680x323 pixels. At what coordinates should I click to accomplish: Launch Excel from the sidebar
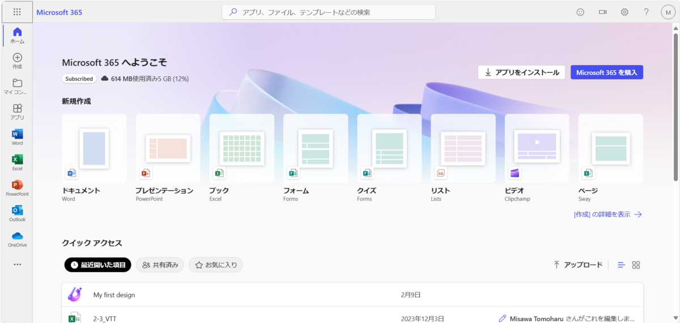coord(17,163)
